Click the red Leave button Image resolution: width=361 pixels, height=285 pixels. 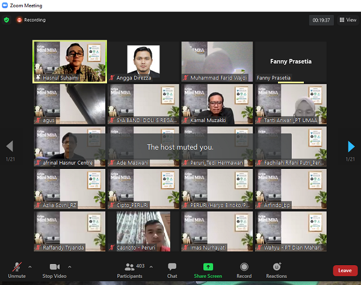pyautogui.click(x=345, y=271)
